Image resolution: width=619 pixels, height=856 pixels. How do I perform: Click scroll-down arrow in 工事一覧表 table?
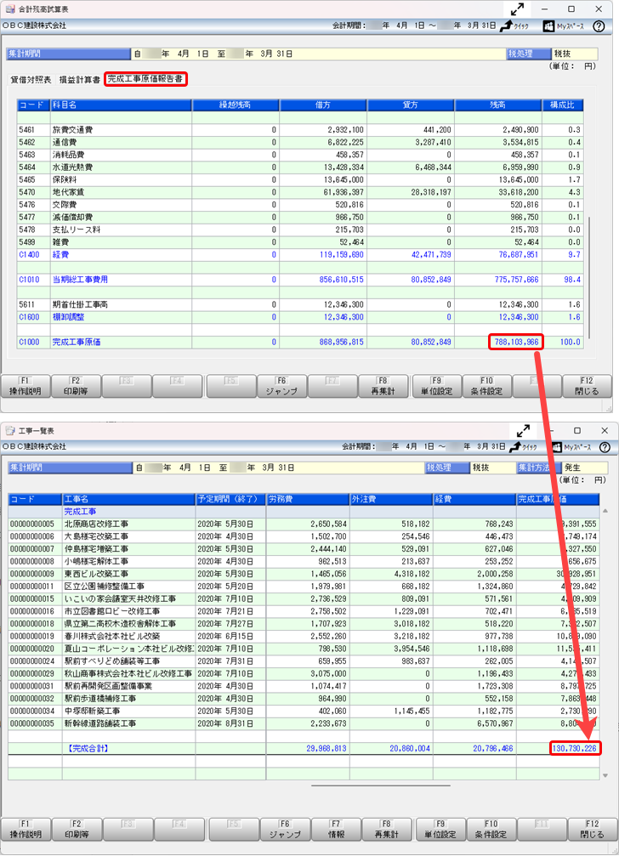(x=605, y=775)
